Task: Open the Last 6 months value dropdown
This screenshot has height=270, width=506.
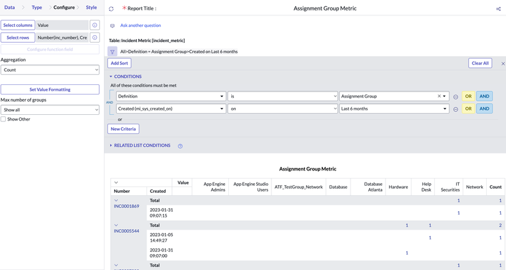Action: coord(394,109)
